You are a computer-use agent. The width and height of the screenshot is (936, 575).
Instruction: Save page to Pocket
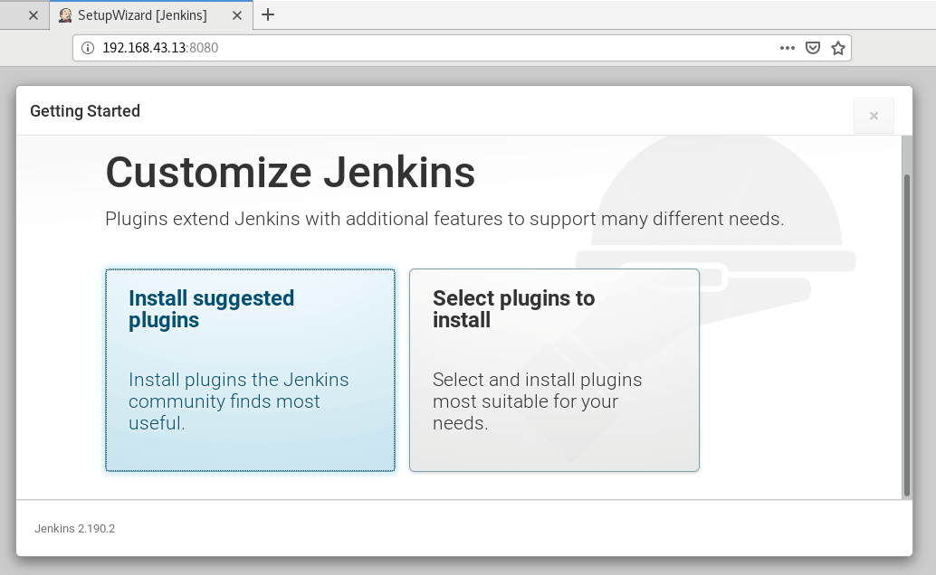813,48
